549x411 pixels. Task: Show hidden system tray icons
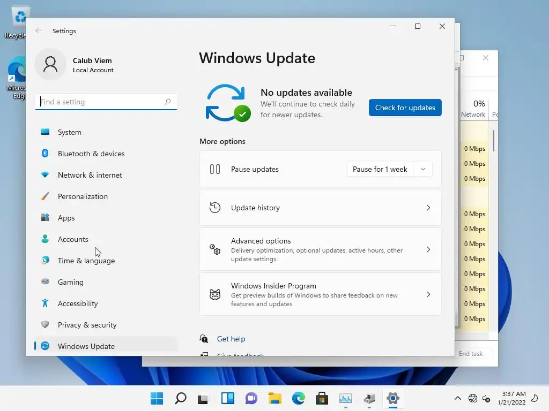(458, 398)
